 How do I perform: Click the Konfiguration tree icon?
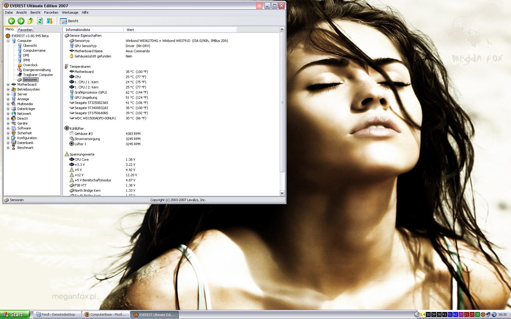14,138
